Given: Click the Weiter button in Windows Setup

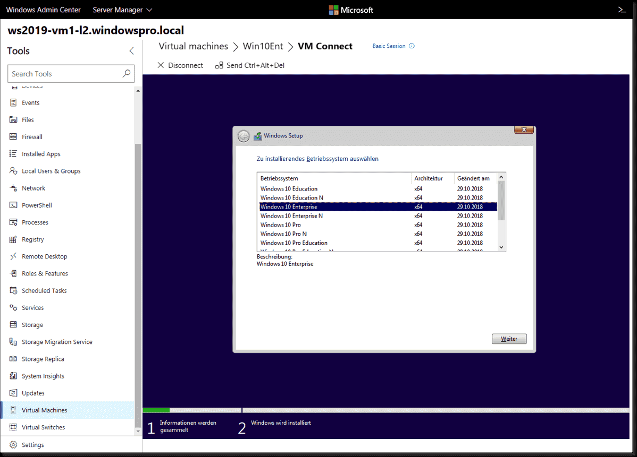Looking at the screenshot, I should click(x=509, y=339).
